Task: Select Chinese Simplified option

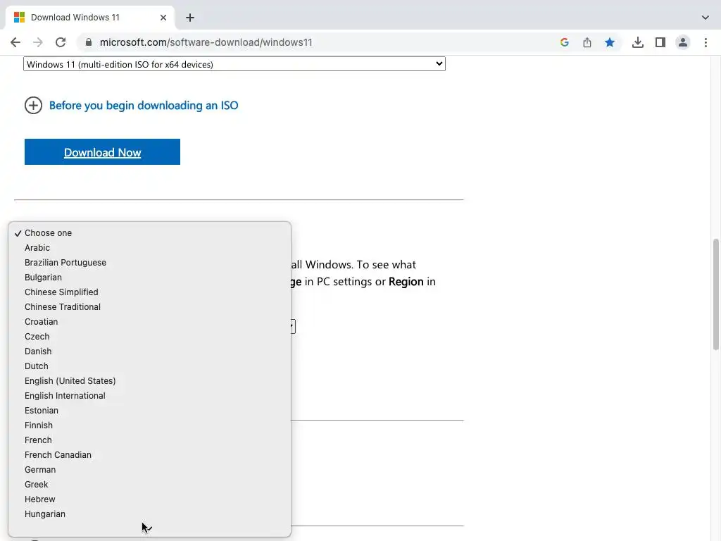Action: (x=149, y=292)
